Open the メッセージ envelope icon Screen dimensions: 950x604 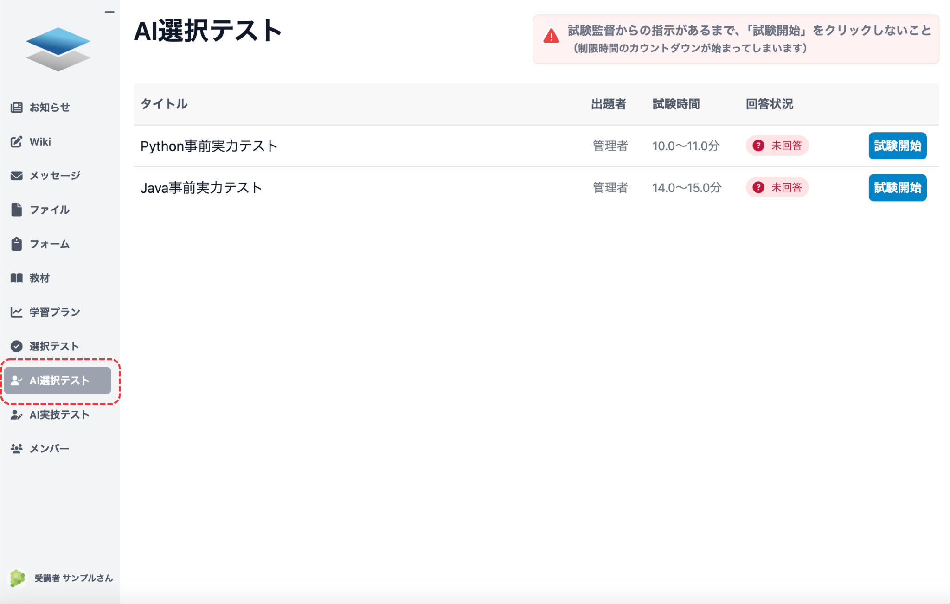16,175
